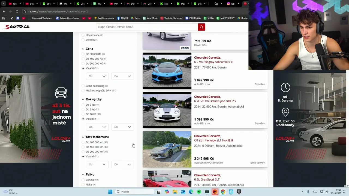This screenshot has height=196, width=349.
Task: Favorite the Stingray cabrio listing heart
Action: coord(187,57)
